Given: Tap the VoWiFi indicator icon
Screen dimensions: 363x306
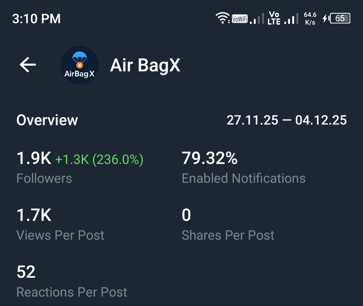Looking at the screenshot, I should click(239, 19).
